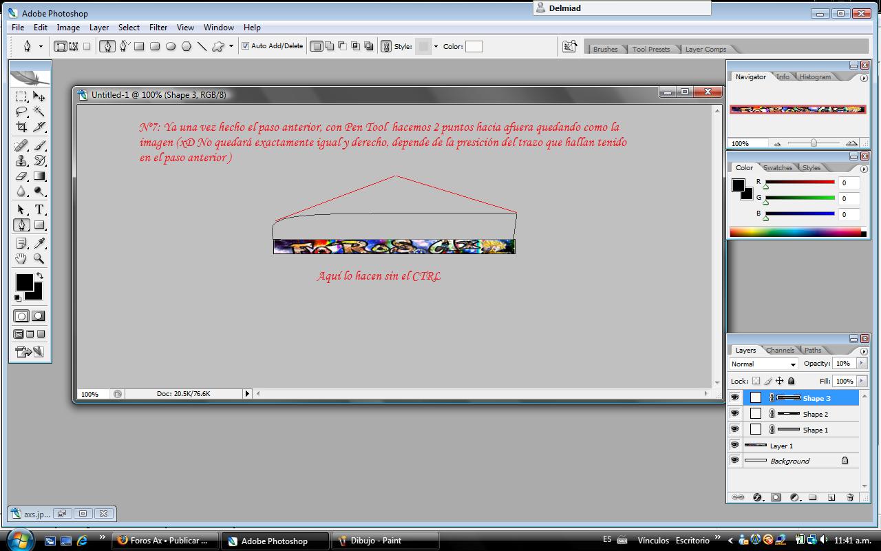881x551 pixels.
Task: Open Foros Ax taskbar button
Action: [165, 541]
